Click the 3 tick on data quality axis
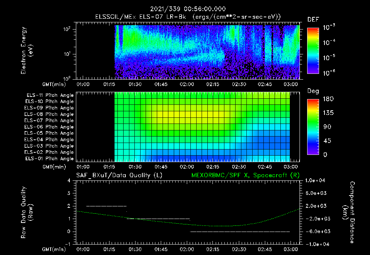This screenshot has height=255, width=370. (69, 193)
